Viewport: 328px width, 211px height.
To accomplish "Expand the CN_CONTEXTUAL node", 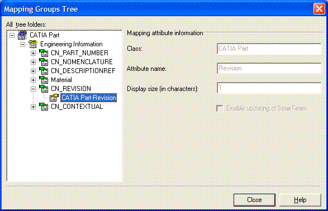I will click(33, 107).
